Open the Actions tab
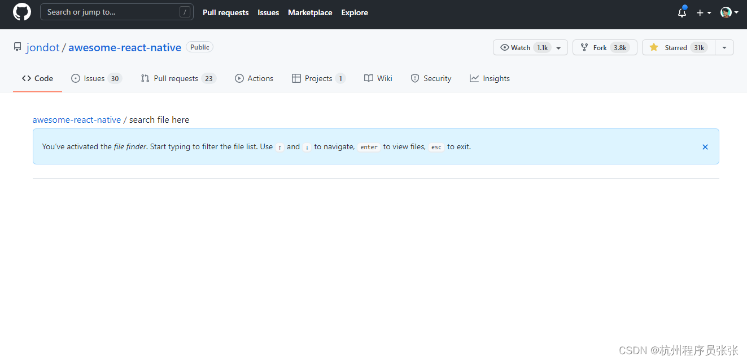Image resolution: width=747 pixels, height=361 pixels. tap(254, 78)
